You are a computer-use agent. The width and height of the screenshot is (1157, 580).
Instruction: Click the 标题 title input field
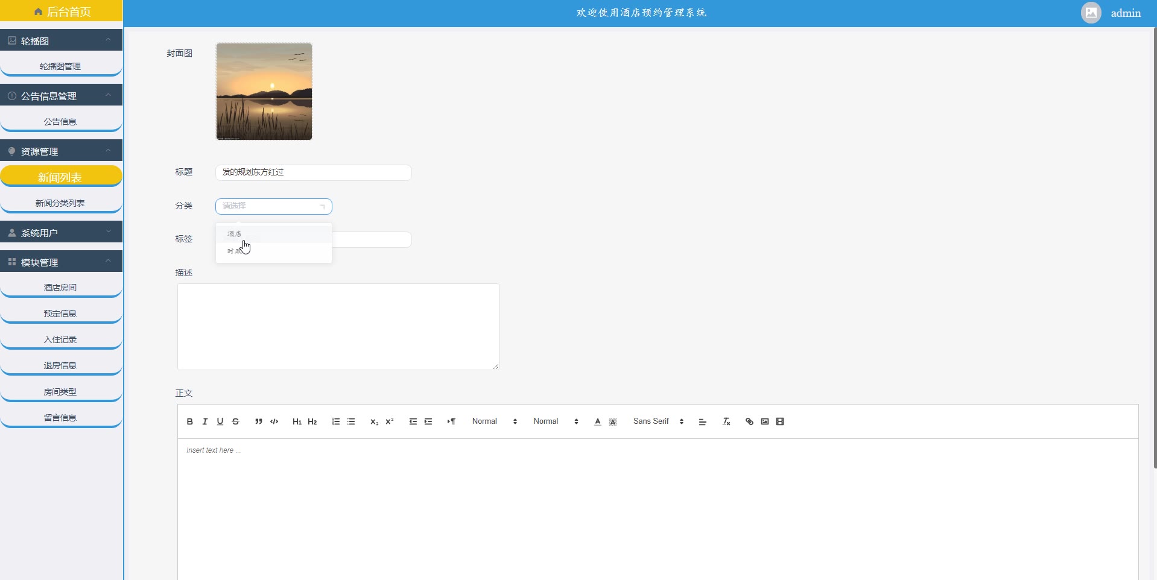coord(314,172)
